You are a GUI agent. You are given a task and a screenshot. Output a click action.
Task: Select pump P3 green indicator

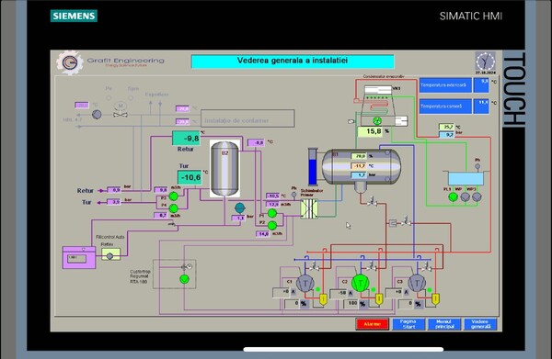(174, 196)
